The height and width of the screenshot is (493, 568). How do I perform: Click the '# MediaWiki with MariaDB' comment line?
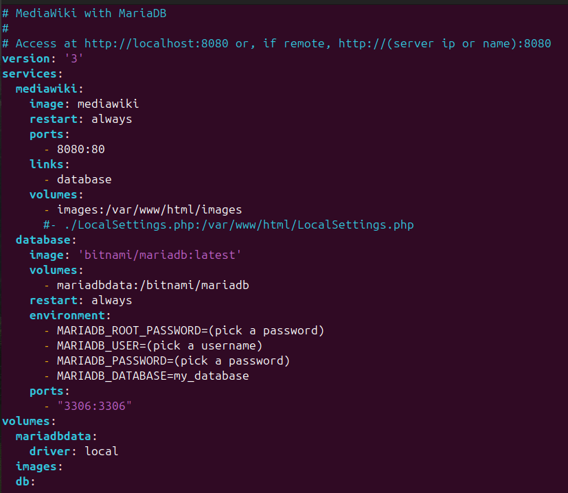pos(84,14)
